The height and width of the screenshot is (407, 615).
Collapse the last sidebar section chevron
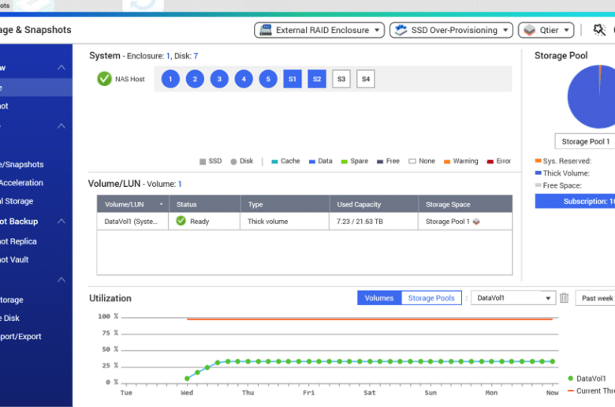[x=61, y=280]
